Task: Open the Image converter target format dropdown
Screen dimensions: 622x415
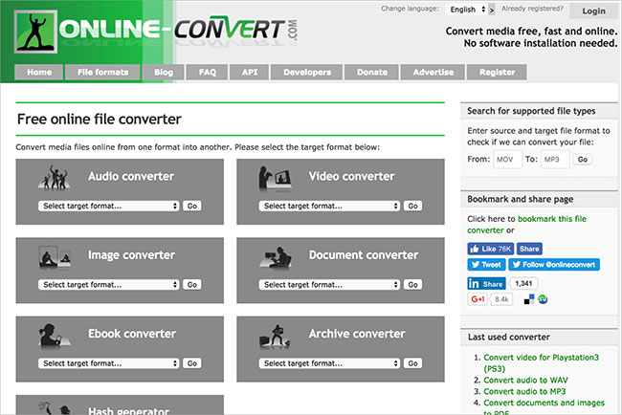Action: 109,285
